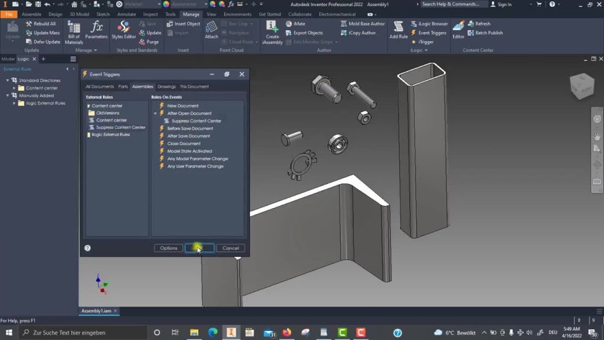Switch to the Tools ribbon tab
The height and width of the screenshot is (340, 604).
[170, 14]
